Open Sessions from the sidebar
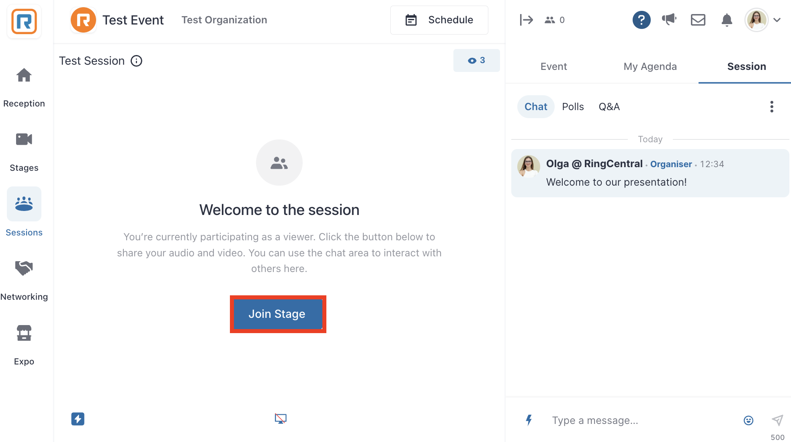 (x=24, y=212)
